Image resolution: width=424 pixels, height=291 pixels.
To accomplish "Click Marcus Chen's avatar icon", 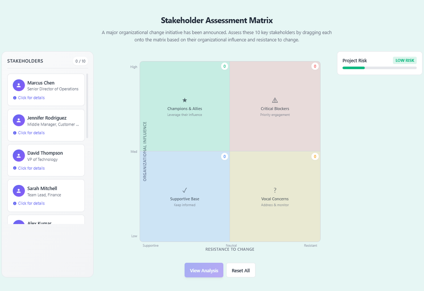I will 19,85.
